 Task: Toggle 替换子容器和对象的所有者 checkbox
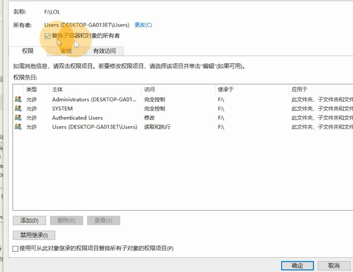pyautogui.click(x=48, y=36)
